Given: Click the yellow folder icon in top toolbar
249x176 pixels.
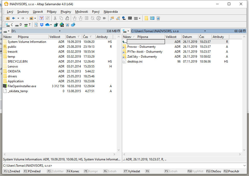Looking at the screenshot, I should point(146,18).
